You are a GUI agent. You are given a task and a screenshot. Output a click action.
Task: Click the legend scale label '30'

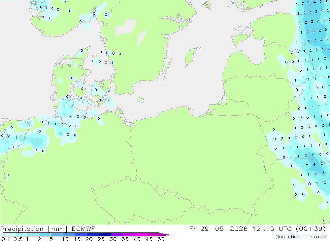(x=113, y=239)
